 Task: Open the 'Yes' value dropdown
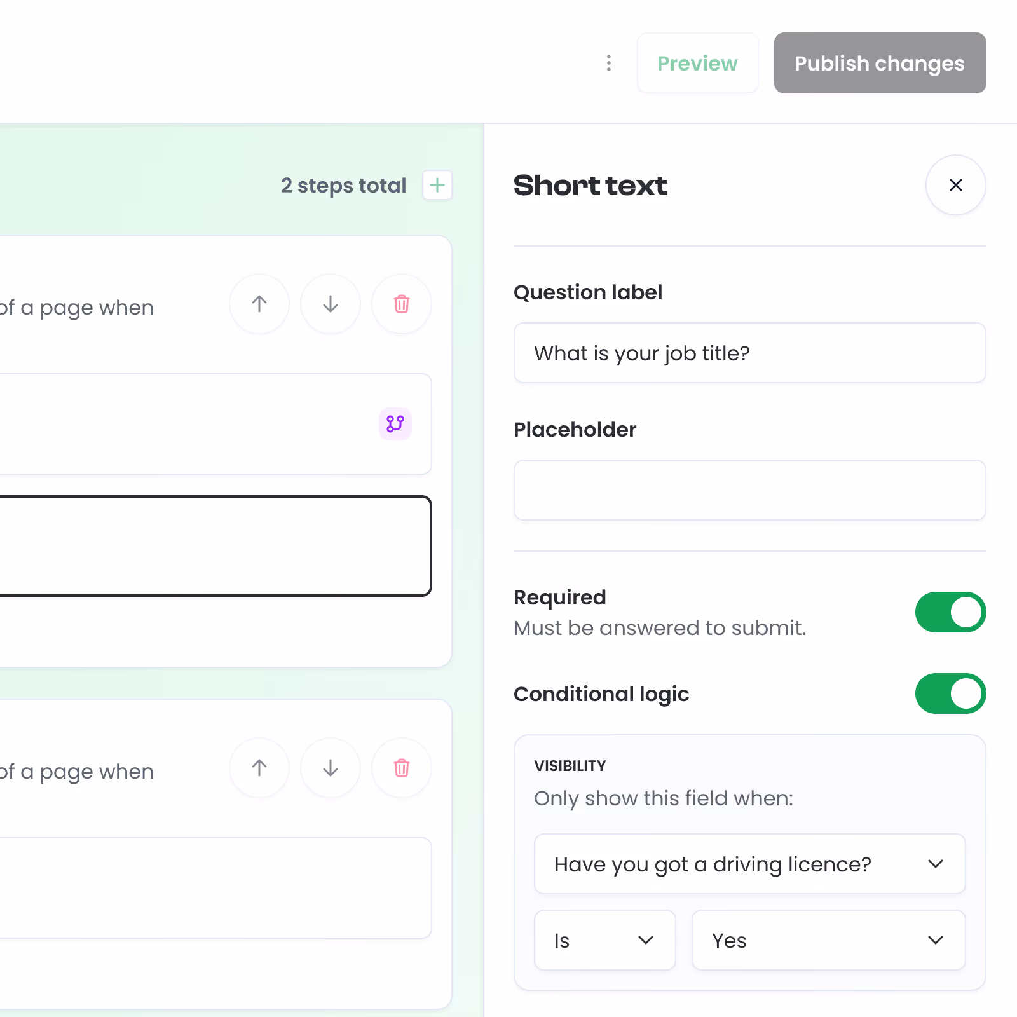[829, 940]
